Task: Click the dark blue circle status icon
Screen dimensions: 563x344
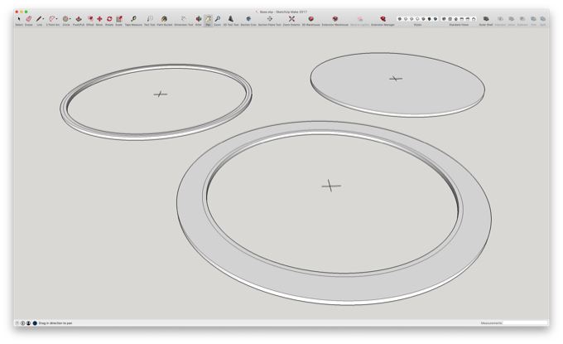Action: [35, 323]
